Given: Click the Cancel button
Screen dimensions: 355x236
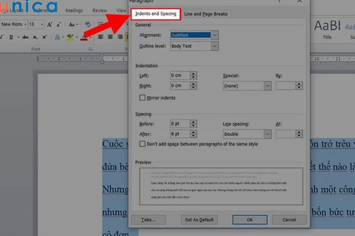Looking at the screenshot, I should [x=289, y=220].
